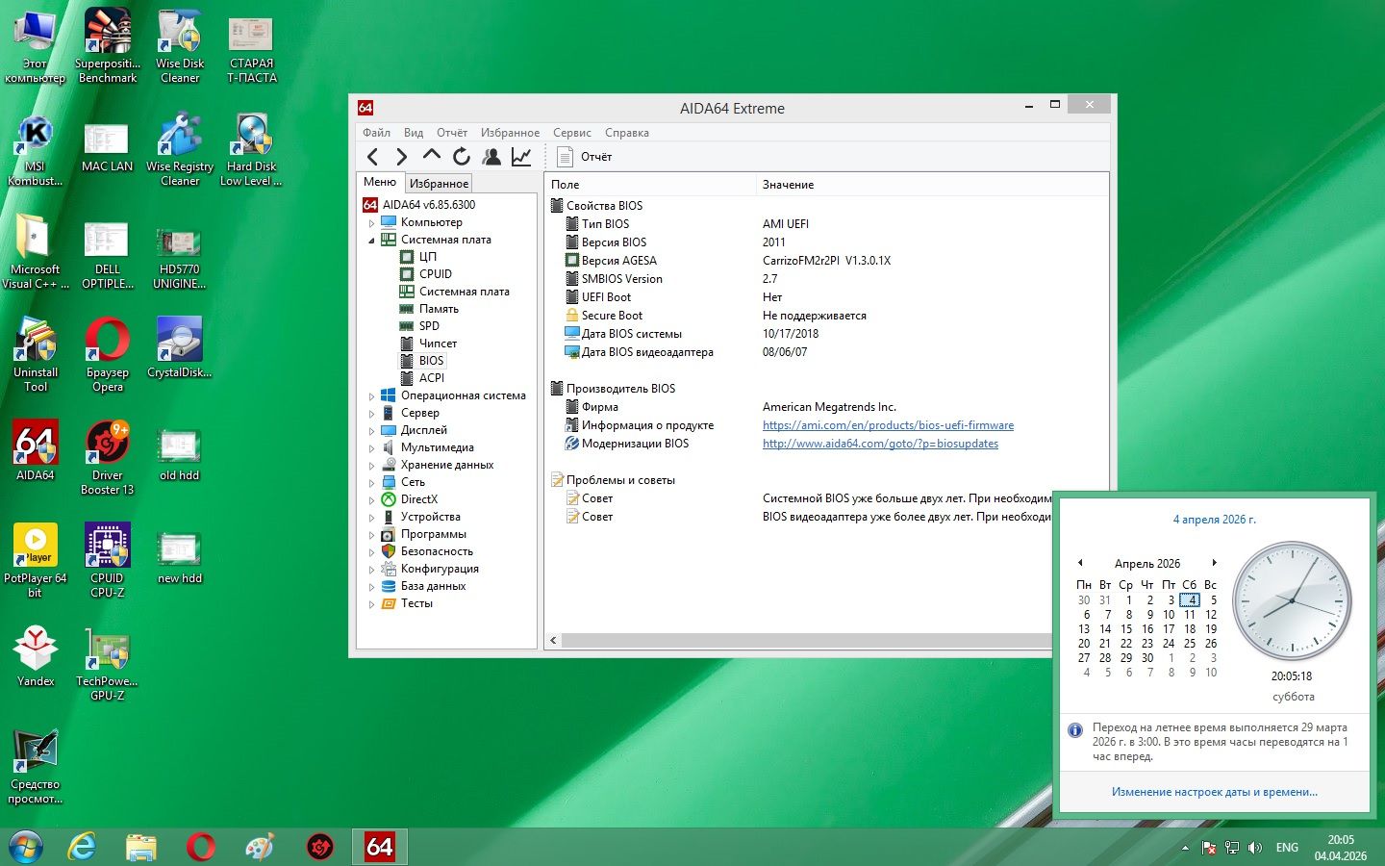Click the Поле column header
The width and height of the screenshot is (1385, 866).
point(650,185)
